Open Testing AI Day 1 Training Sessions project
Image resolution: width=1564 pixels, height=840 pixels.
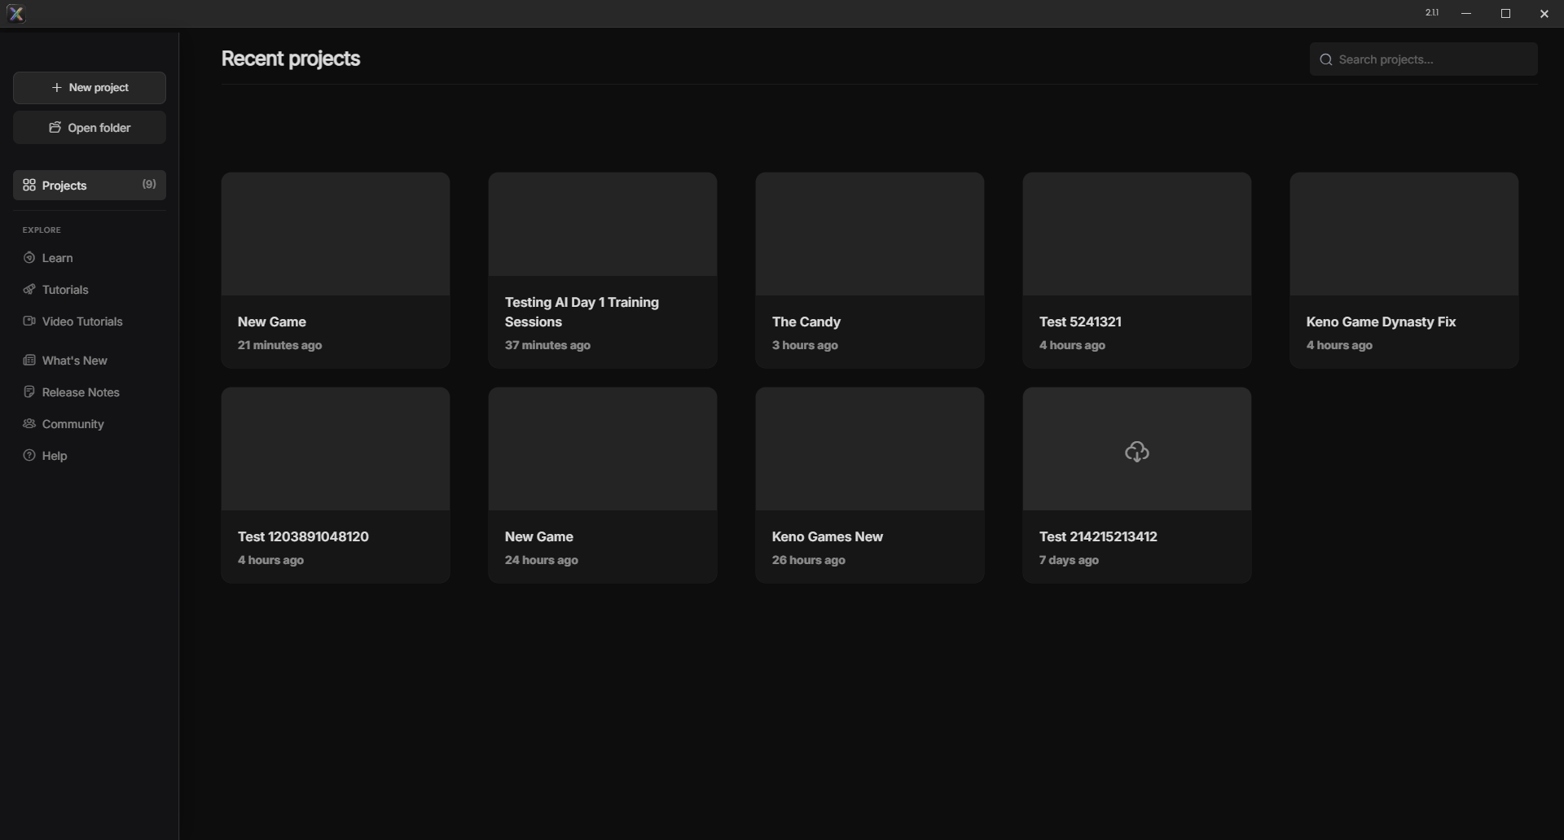(x=603, y=270)
